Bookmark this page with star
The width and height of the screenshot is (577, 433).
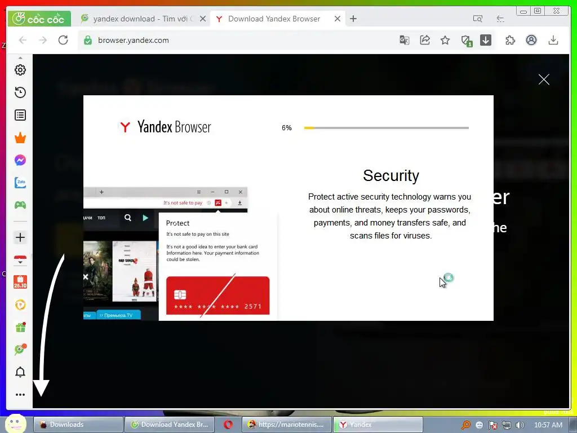click(445, 40)
